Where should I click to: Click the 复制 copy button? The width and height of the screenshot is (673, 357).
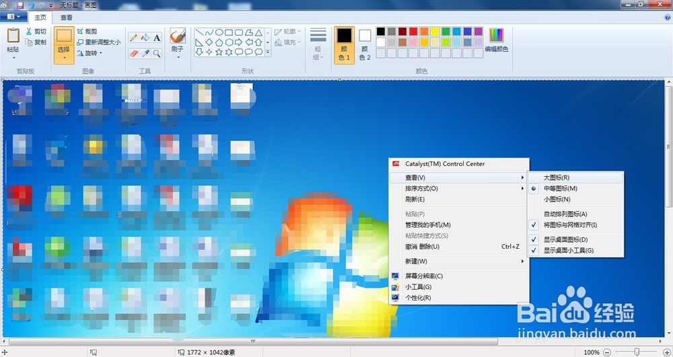[x=36, y=42]
